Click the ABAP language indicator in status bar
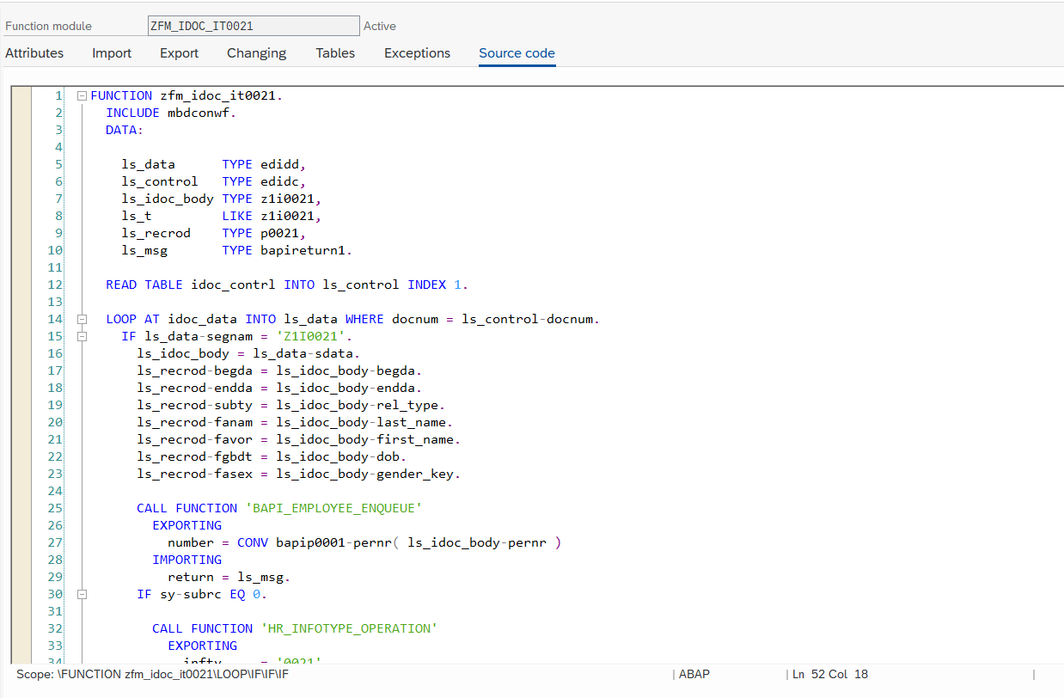 (x=694, y=674)
